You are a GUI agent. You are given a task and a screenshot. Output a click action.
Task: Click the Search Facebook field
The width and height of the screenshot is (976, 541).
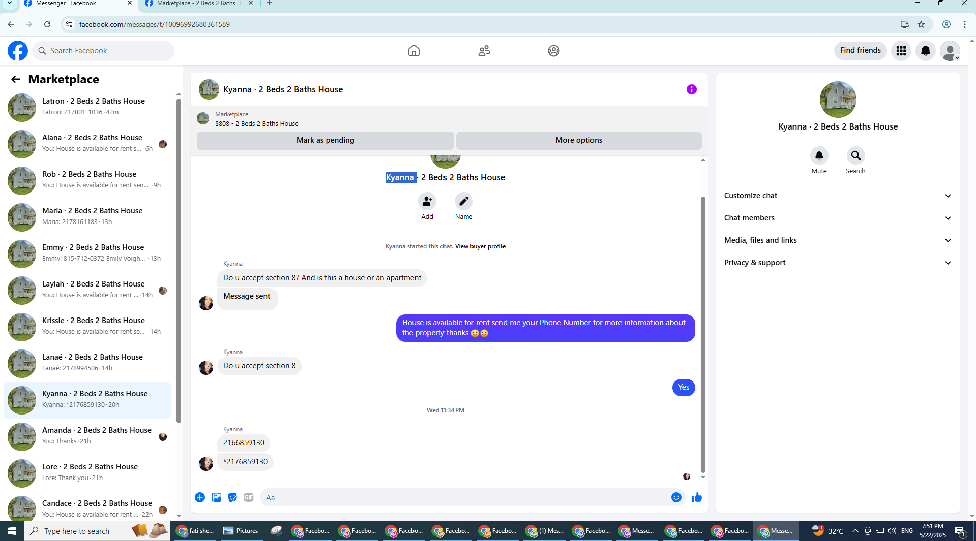104,51
